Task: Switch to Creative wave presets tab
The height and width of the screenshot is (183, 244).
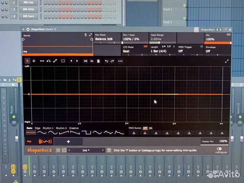Action: point(74,128)
